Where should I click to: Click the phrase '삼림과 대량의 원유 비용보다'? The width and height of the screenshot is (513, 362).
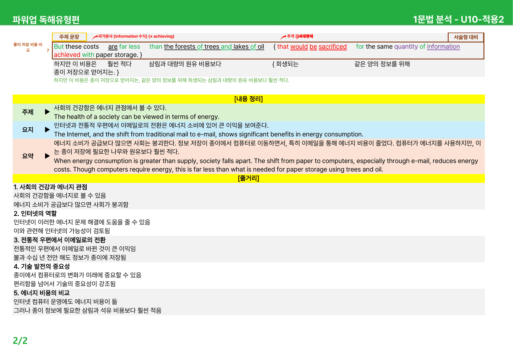click(x=185, y=64)
